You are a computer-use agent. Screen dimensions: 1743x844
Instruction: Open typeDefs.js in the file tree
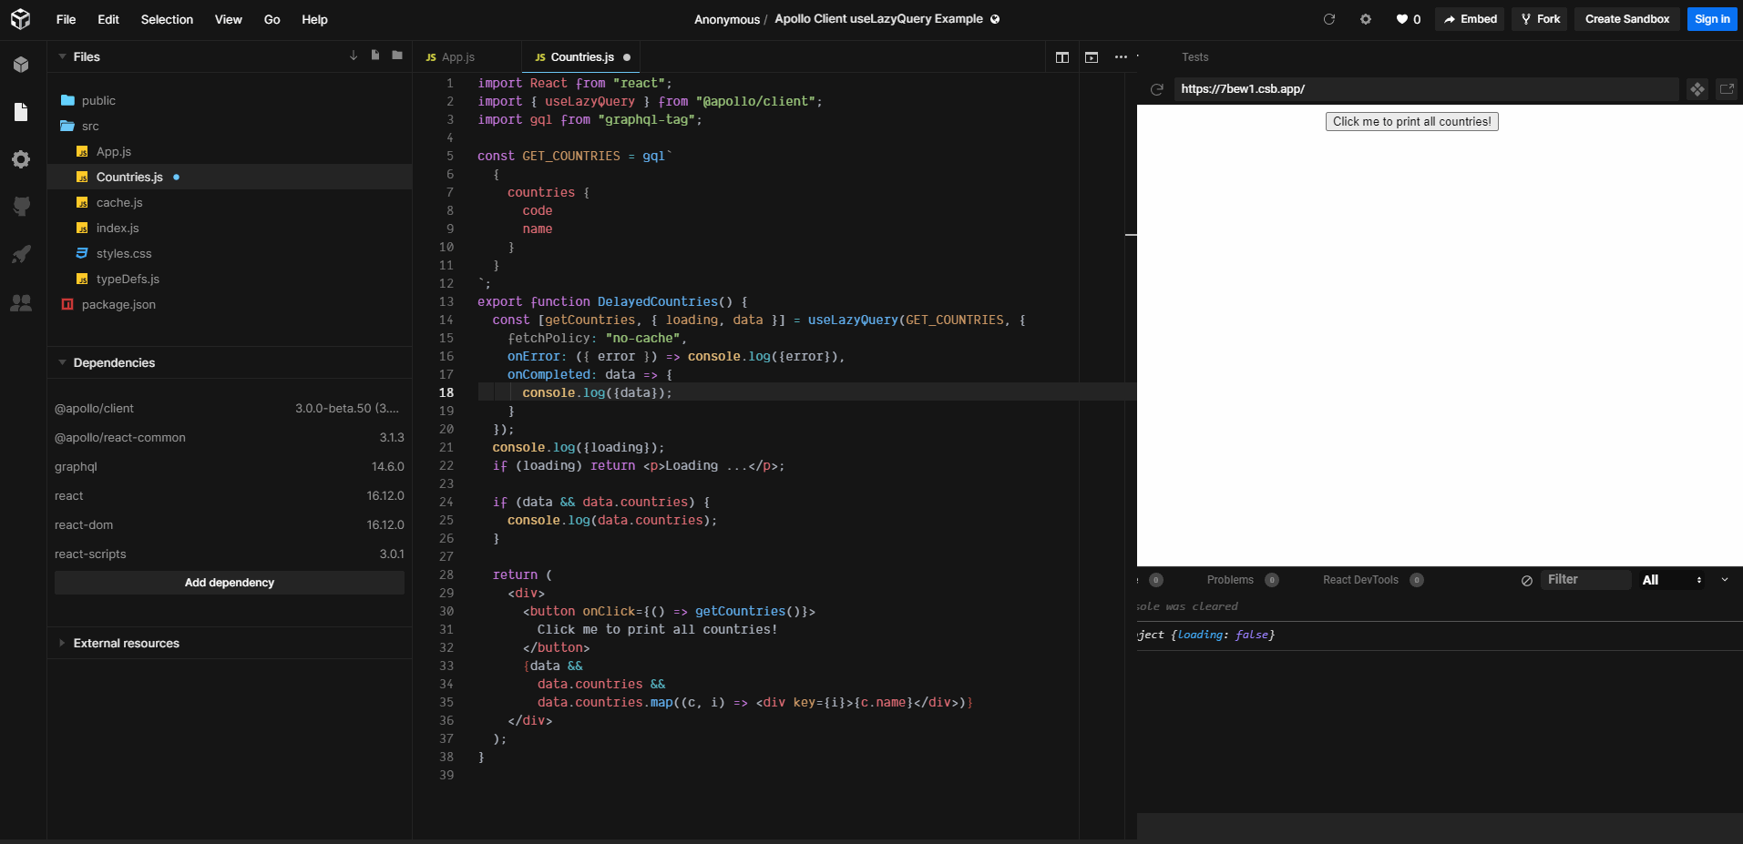pyautogui.click(x=230, y=279)
